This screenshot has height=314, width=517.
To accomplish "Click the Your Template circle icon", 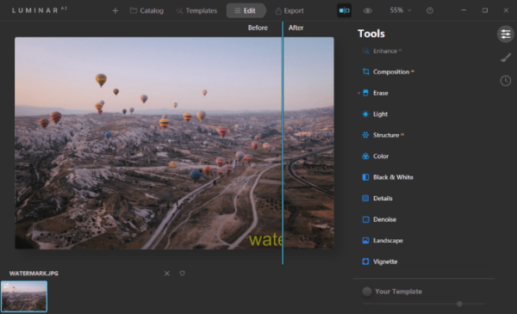I will [x=367, y=292].
